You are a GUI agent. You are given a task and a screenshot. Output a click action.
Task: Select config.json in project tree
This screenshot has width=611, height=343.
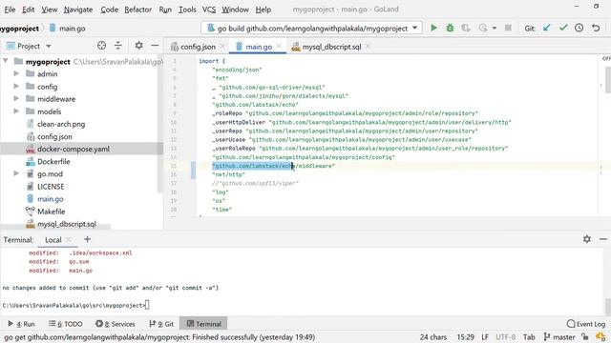point(54,136)
